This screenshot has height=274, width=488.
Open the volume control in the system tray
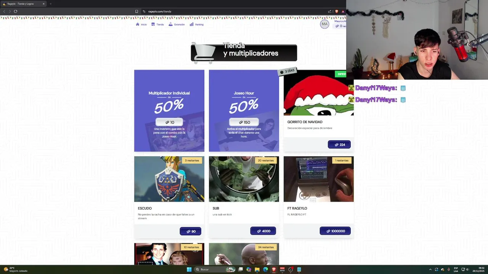pos(468,269)
